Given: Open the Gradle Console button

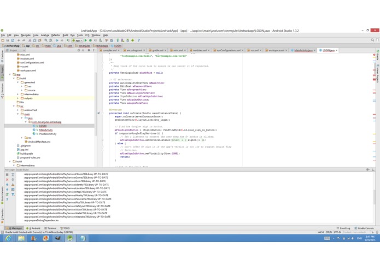Looking at the screenshot, I should [x=364, y=228].
